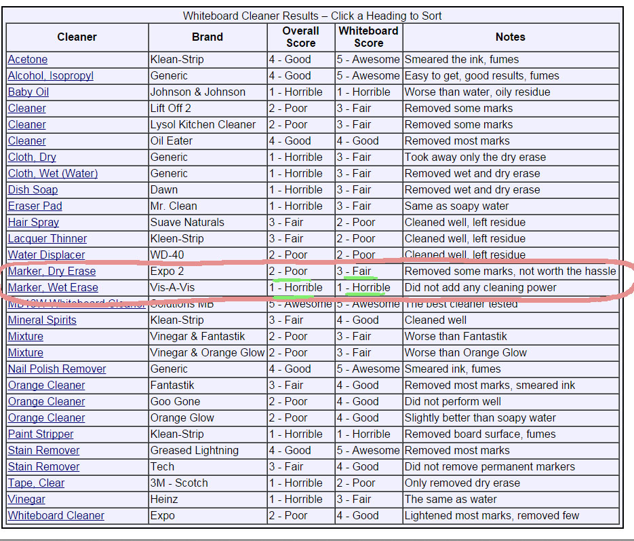Open the Vinegar link
Viewport: 634px width, 541px height.
click(26, 499)
